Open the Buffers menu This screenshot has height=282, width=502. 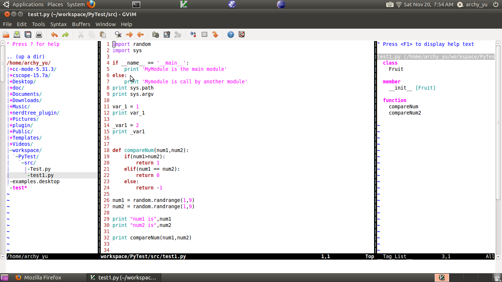coord(81,24)
